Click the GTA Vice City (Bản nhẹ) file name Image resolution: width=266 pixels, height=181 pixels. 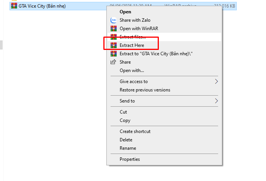pos(42,6)
